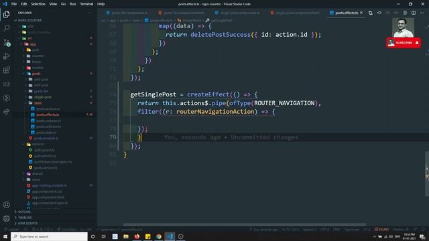Open the Extensions view
Screen dimensions: 429x241
click(x=6, y=70)
